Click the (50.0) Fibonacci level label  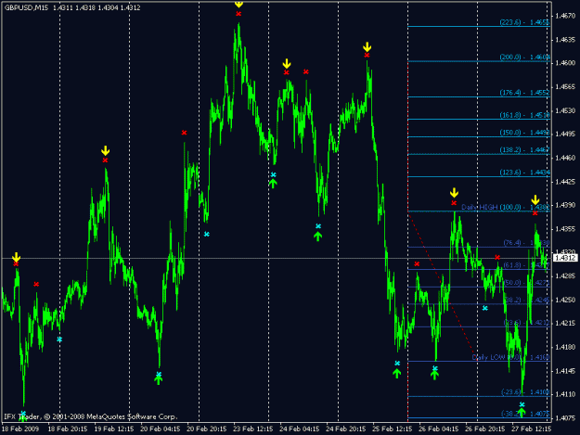point(526,283)
